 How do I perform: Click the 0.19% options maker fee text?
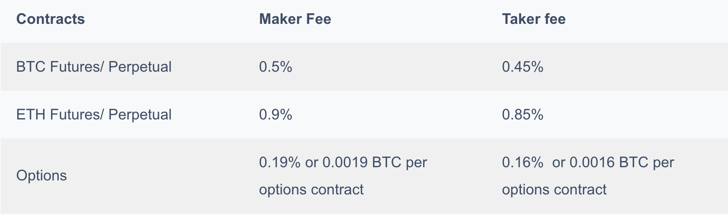tap(280, 162)
